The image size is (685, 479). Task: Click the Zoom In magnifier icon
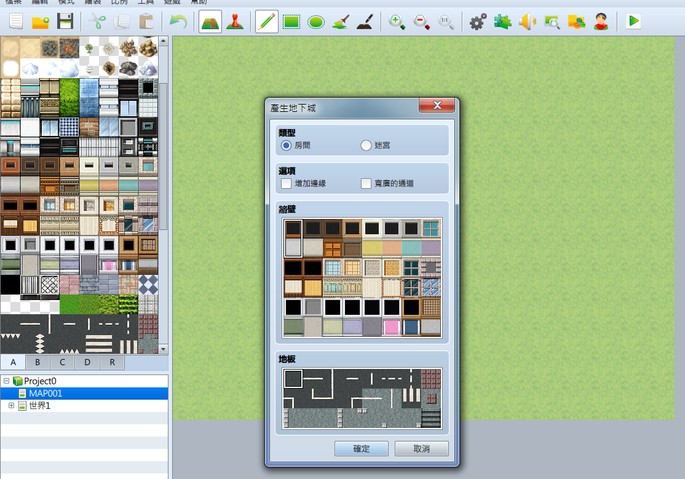pyautogui.click(x=397, y=22)
